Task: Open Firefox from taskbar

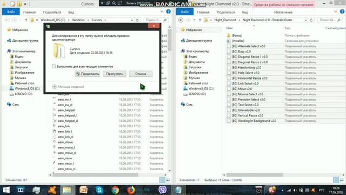Action: point(131,190)
